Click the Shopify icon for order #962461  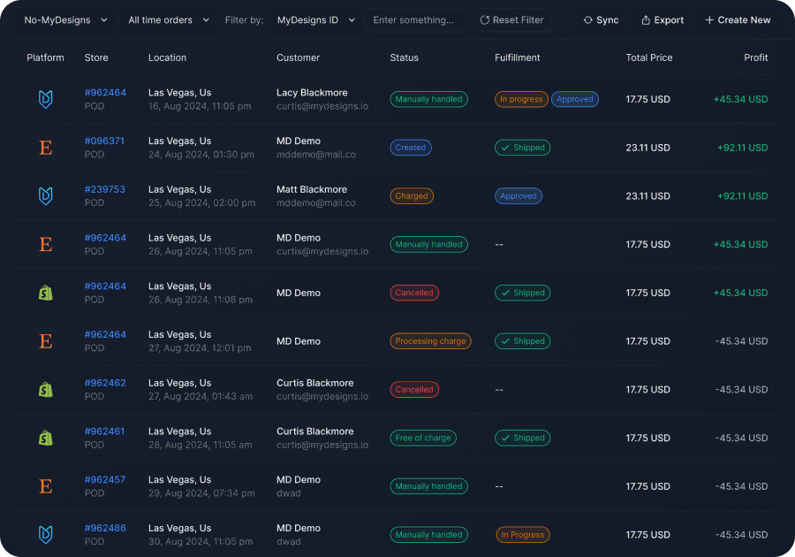tap(46, 438)
